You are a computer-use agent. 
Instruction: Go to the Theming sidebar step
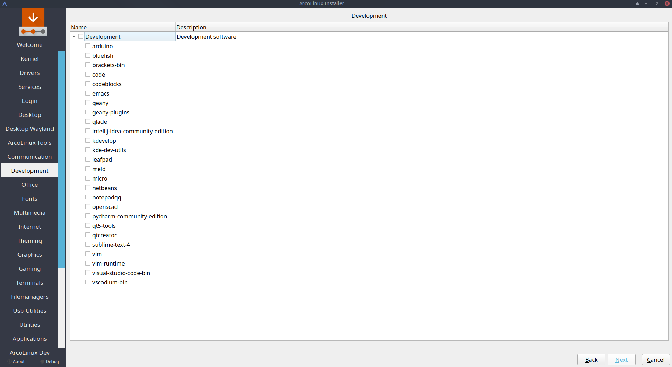click(30, 241)
